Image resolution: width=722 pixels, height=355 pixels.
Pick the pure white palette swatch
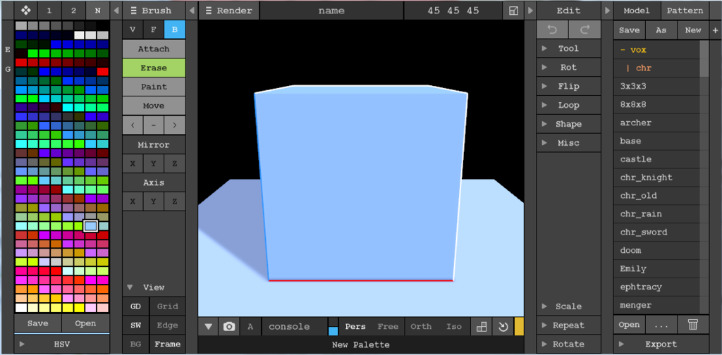20,308
